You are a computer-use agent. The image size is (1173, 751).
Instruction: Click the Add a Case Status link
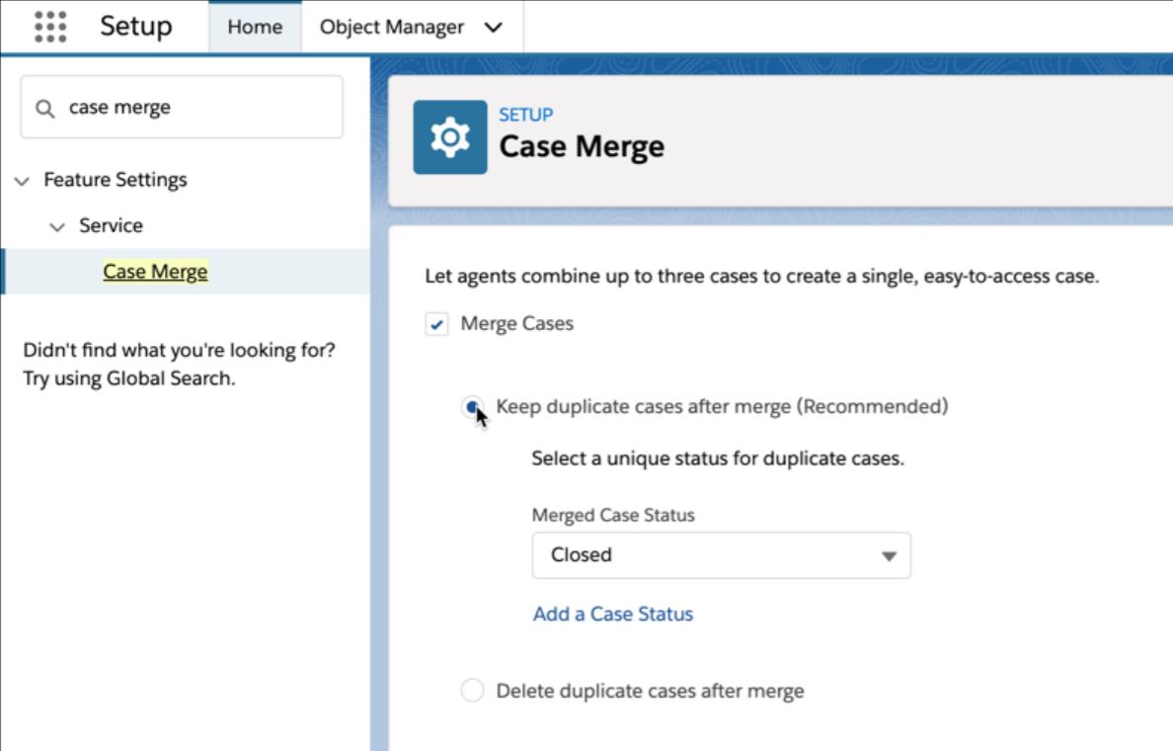click(x=613, y=614)
